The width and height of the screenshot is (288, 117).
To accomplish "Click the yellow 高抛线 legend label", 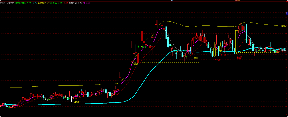I will [x=41, y=2].
